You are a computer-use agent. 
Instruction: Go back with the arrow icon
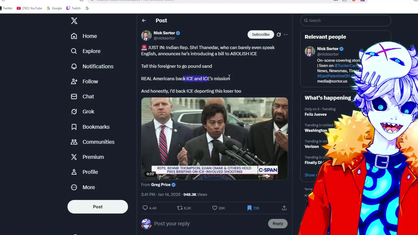click(x=144, y=20)
